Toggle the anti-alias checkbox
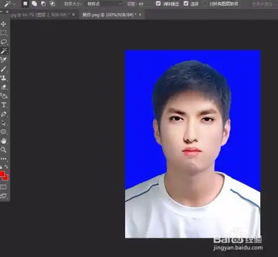The image size is (278, 257). pos(158,3)
